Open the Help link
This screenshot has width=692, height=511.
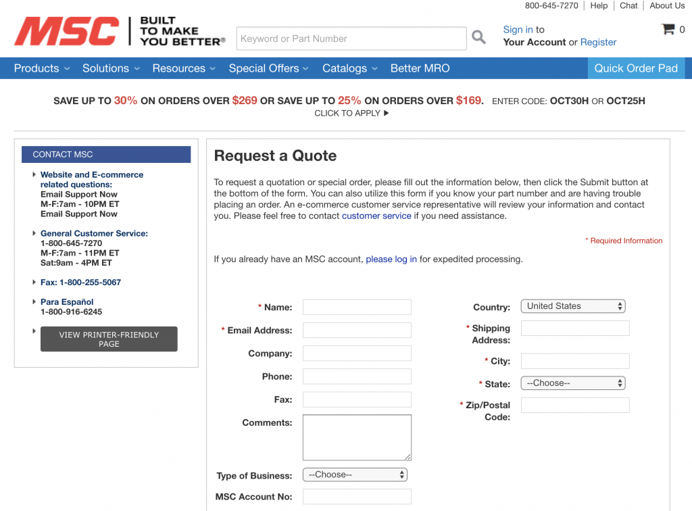click(x=599, y=5)
